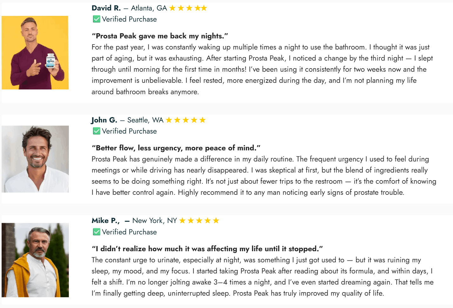
Task: Click the "Prosta Peak gave me back my nights" headline
Action: click(x=160, y=36)
